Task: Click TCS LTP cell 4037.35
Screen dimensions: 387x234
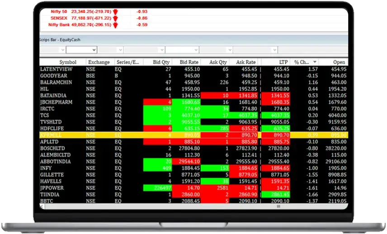Action: point(276,115)
